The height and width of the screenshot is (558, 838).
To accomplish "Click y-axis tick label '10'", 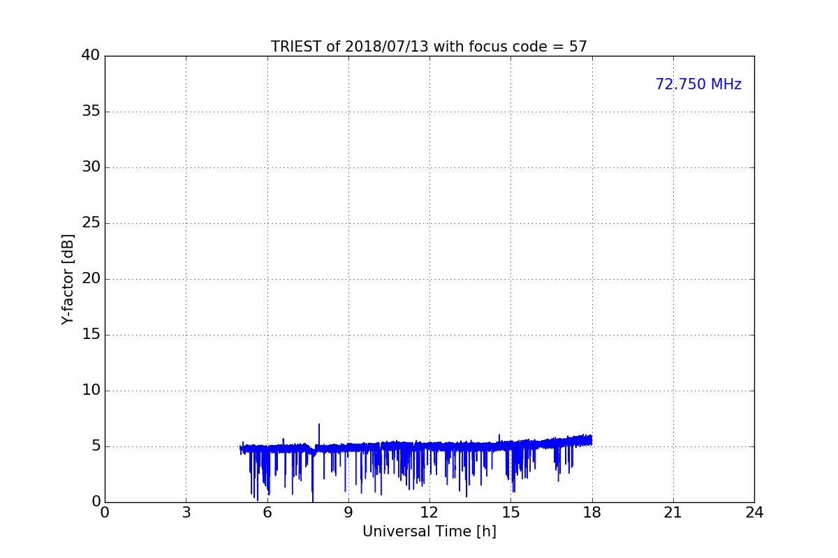I will pos(91,391).
